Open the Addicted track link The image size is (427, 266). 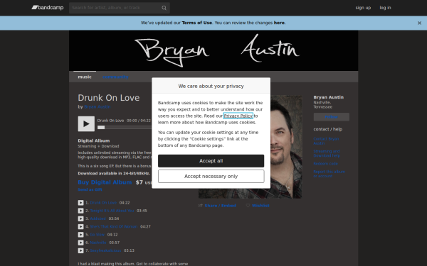97,218
